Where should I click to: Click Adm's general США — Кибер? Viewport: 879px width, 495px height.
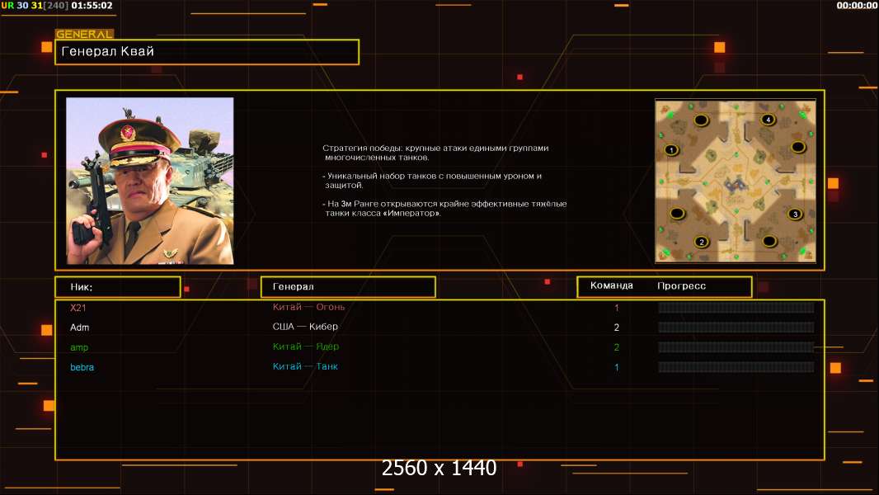point(305,327)
